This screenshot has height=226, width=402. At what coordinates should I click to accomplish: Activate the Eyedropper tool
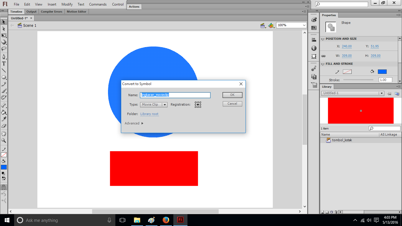coord(4,119)
